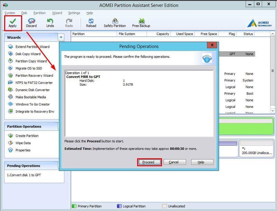Image resolution: width=277 pixels, height=211 pixels.
Task: Click the partition list scroll up arrow
Action: point(272,34)
